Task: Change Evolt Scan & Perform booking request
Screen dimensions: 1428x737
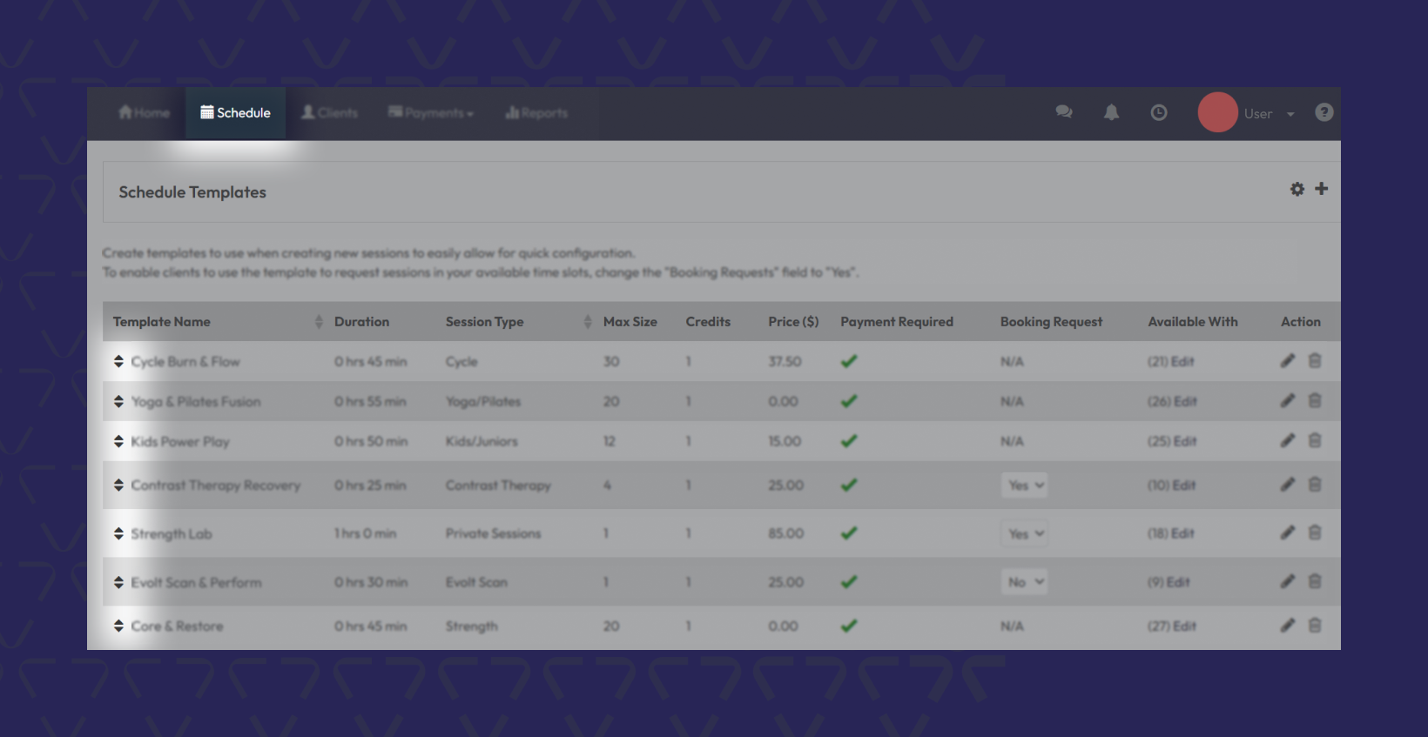Action: [x=1024, y=582]
